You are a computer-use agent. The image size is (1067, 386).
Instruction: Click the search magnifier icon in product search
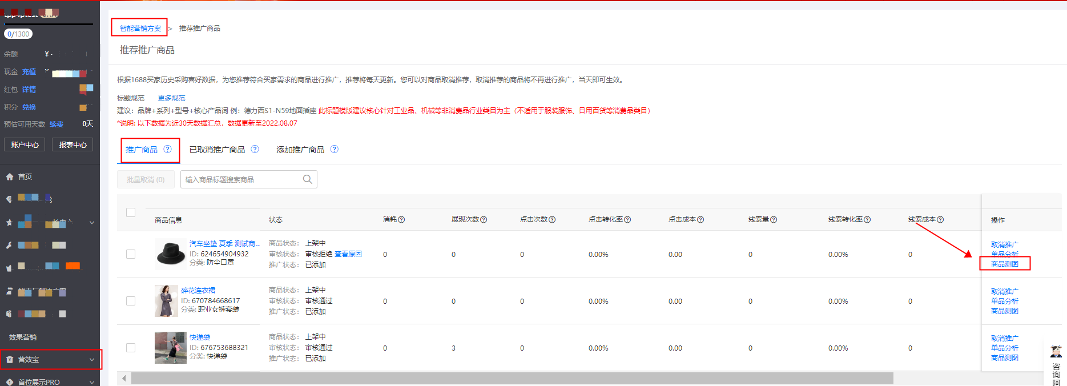(307, 179)
